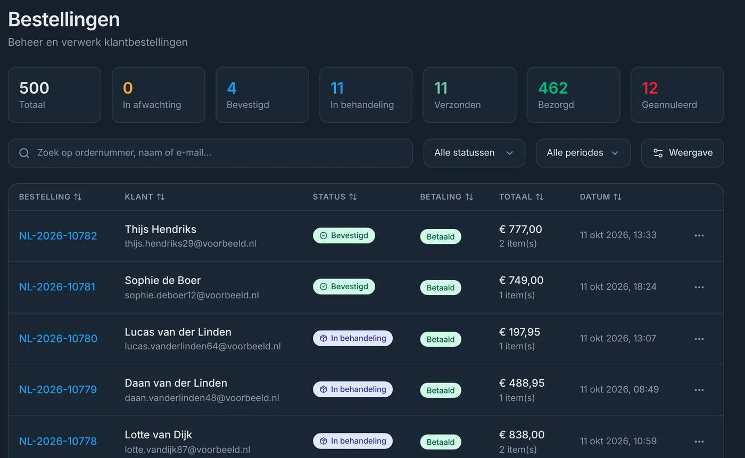This screenshot has height=458, width=745.
Task: Select the Totaal 500 summary card
Action: tap(54, 95)
